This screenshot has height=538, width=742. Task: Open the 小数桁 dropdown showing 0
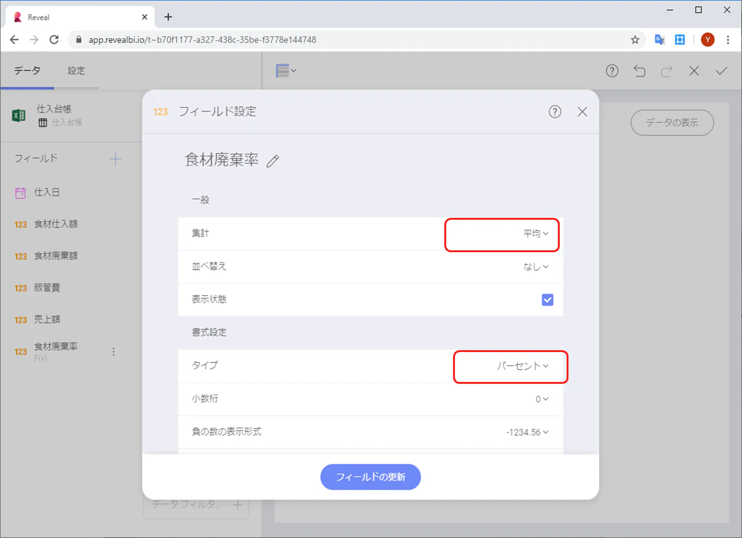click(x=542, y=399)
